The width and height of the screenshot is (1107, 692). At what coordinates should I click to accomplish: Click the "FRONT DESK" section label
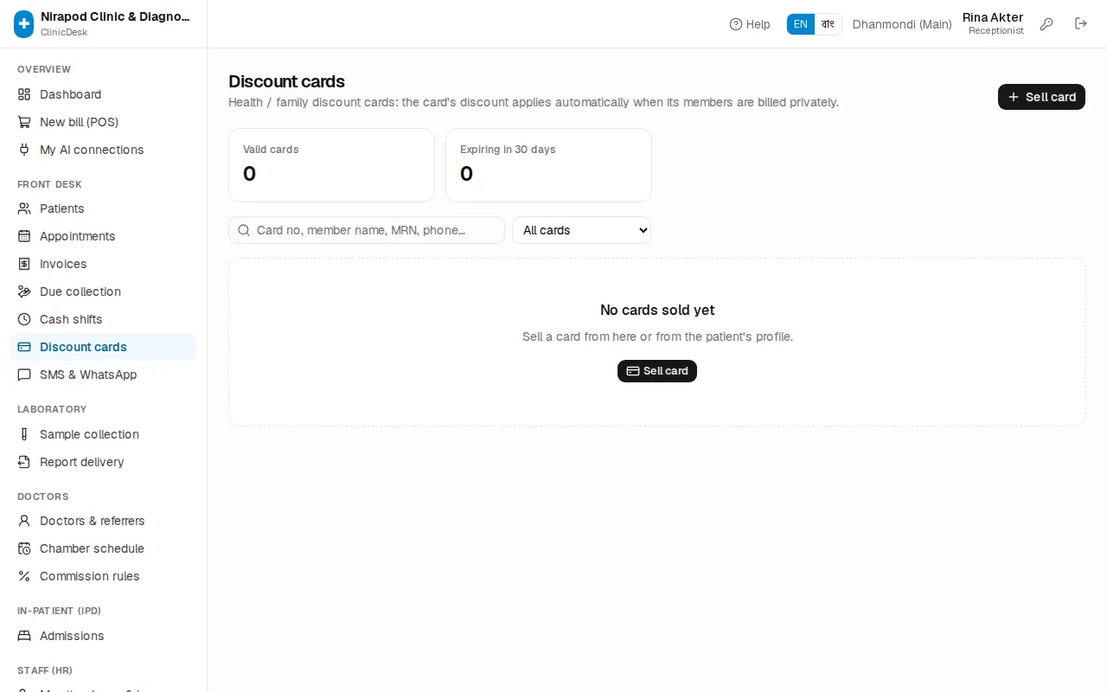click(x=49, y=184)
